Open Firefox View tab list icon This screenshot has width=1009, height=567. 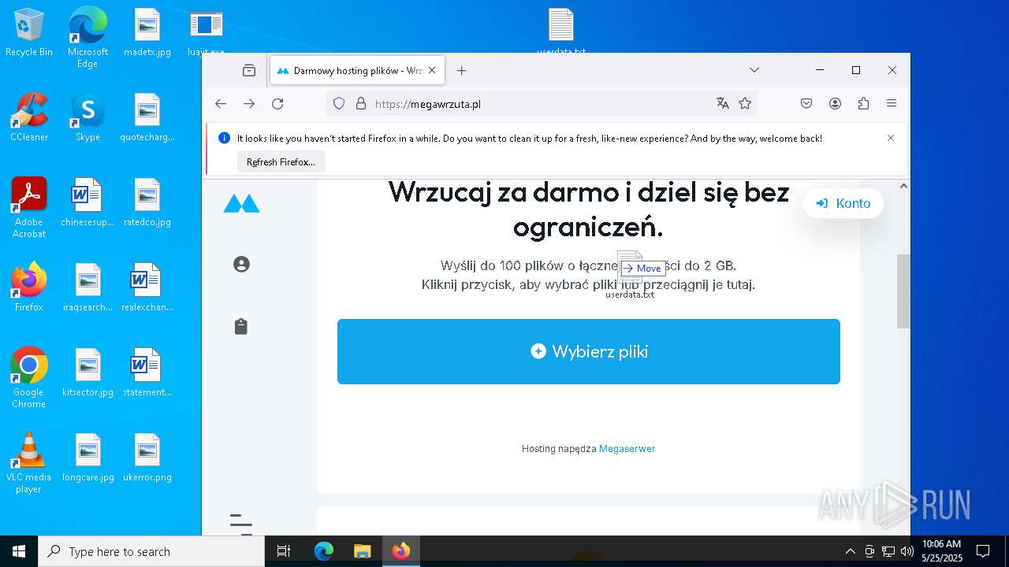pyautogui.click(x=249, y=70)
